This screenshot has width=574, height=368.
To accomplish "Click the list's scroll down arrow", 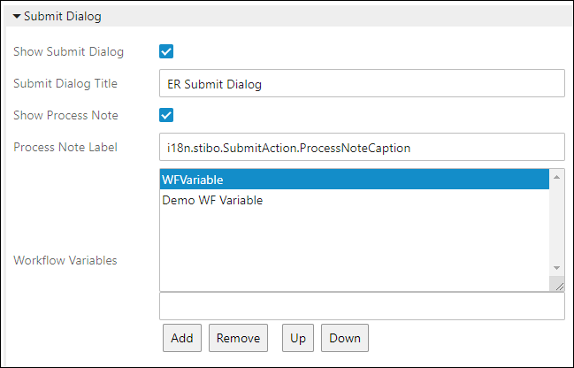I will pos(556,268).
